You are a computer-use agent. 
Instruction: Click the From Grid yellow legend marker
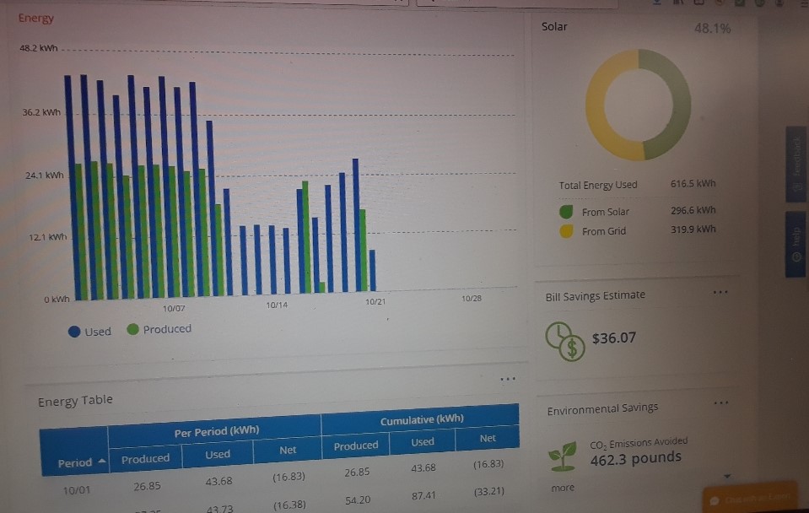(566, 231)
